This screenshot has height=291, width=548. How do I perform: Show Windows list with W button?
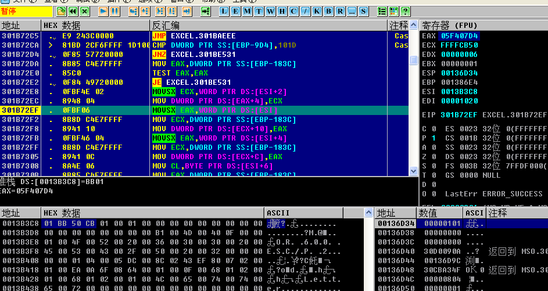pos(270,11)
